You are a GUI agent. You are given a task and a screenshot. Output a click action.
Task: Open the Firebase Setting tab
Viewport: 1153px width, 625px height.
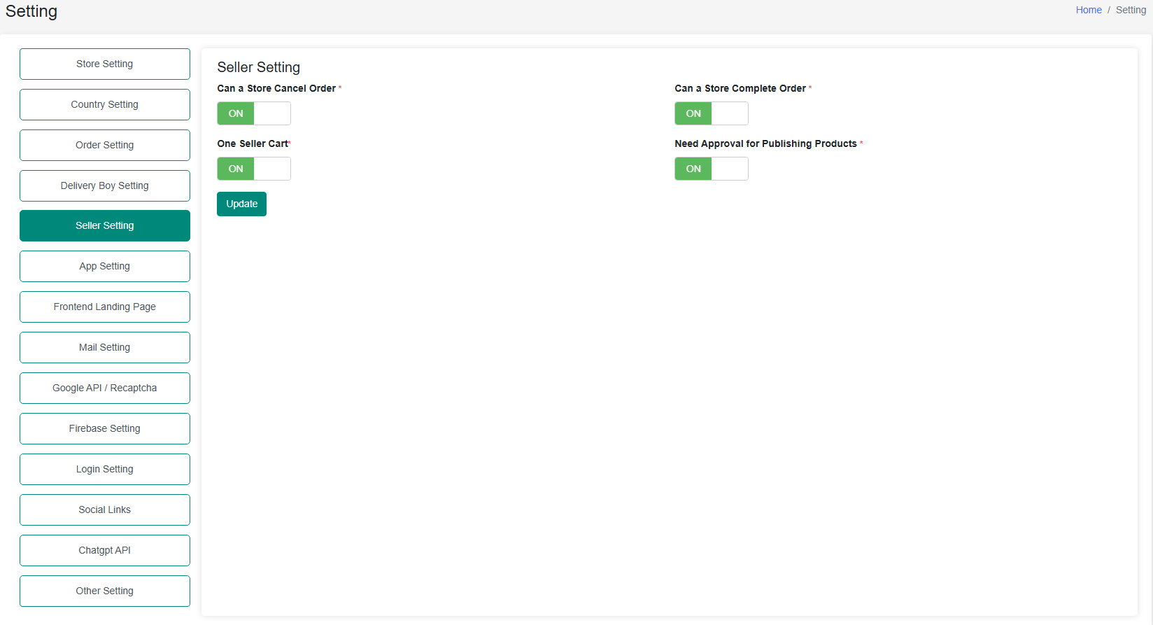tap(105, 428)
